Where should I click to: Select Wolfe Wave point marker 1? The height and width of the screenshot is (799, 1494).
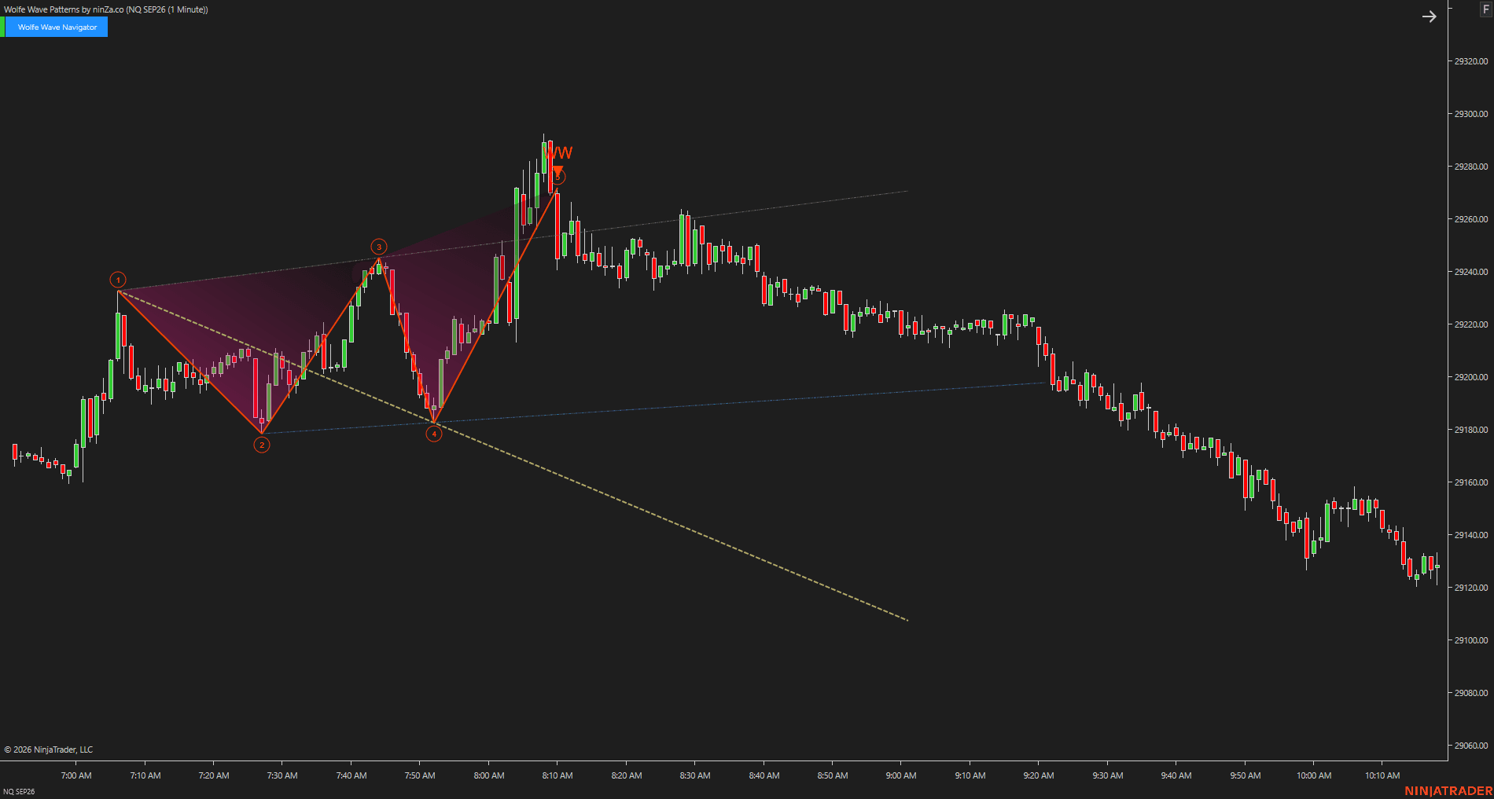click(x=118, y=280)
